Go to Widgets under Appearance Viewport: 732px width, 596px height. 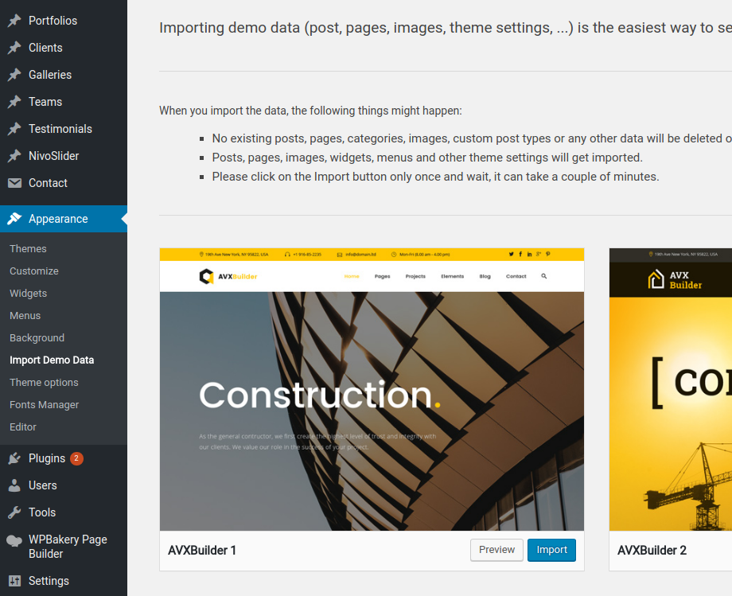[x=29, y=294]
